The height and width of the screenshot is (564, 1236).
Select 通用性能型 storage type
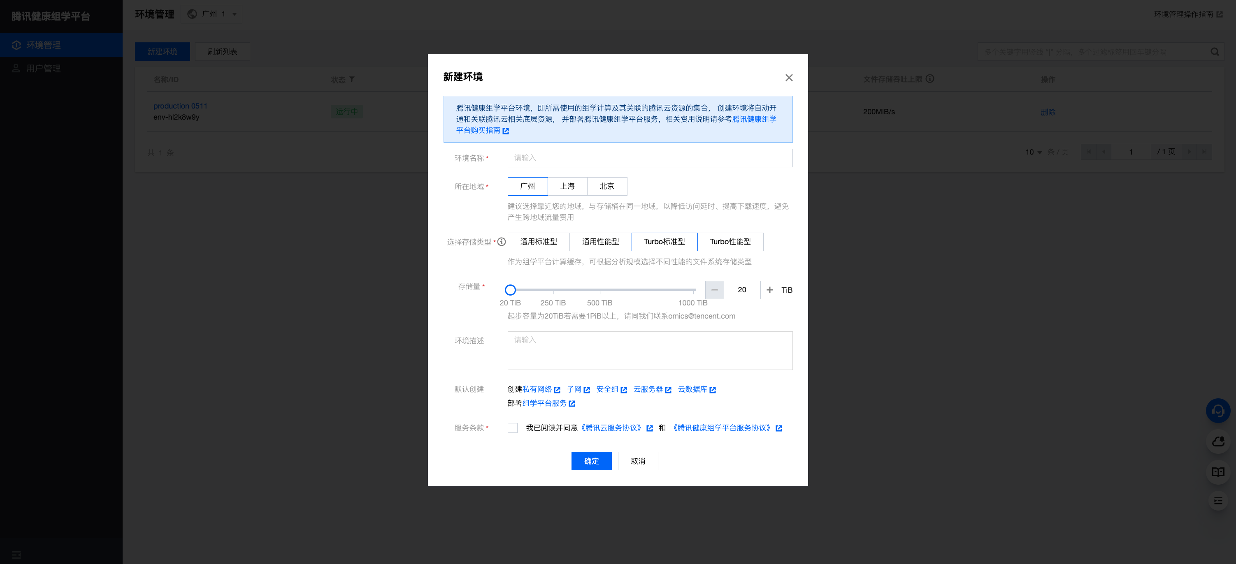600,242
